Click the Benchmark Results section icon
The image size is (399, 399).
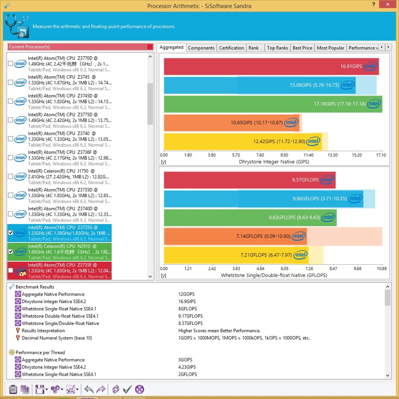point(12,287)
